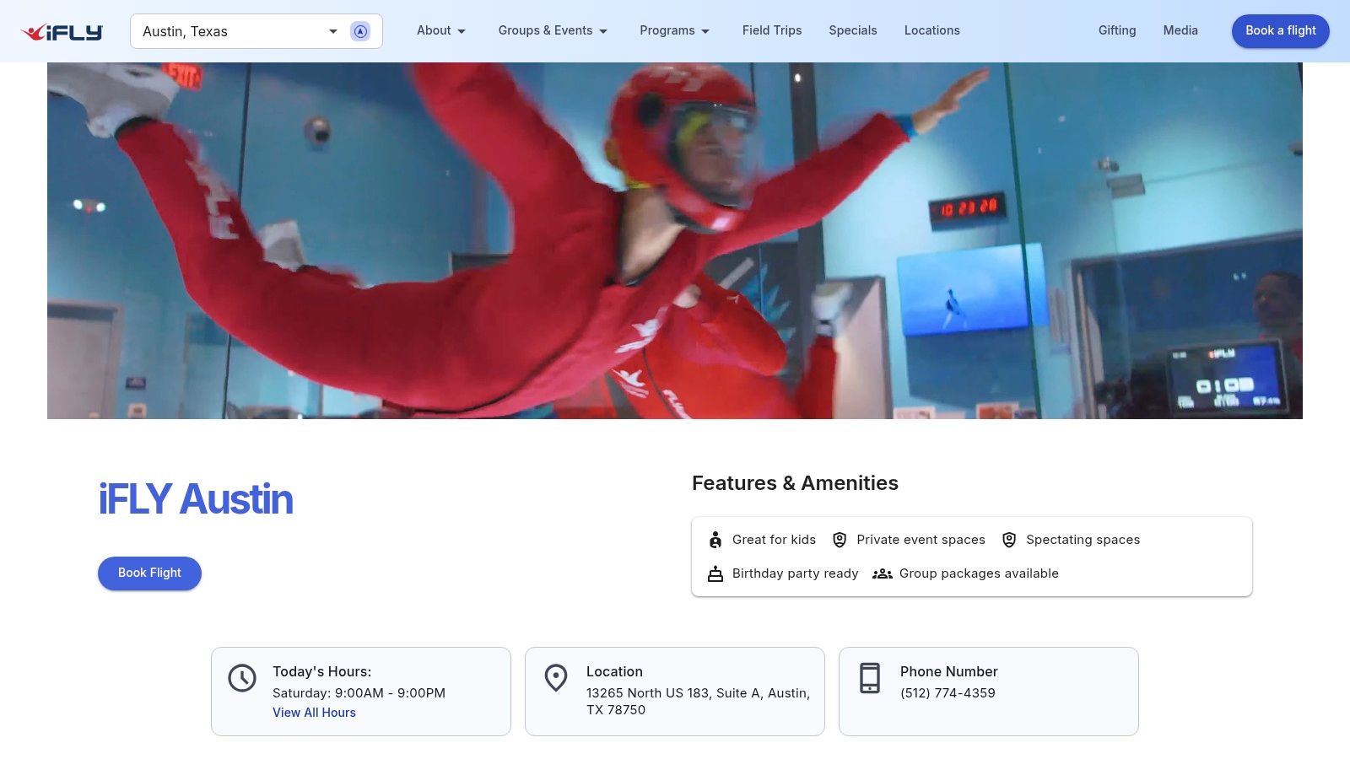1350x759 pixels.
Task: Click the Private event spaces shield icon
Action: tap(840, 540)
